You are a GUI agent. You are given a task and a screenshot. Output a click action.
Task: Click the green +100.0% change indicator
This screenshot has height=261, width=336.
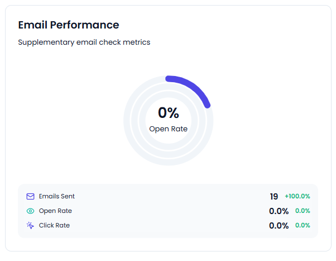tap(297, 196)
